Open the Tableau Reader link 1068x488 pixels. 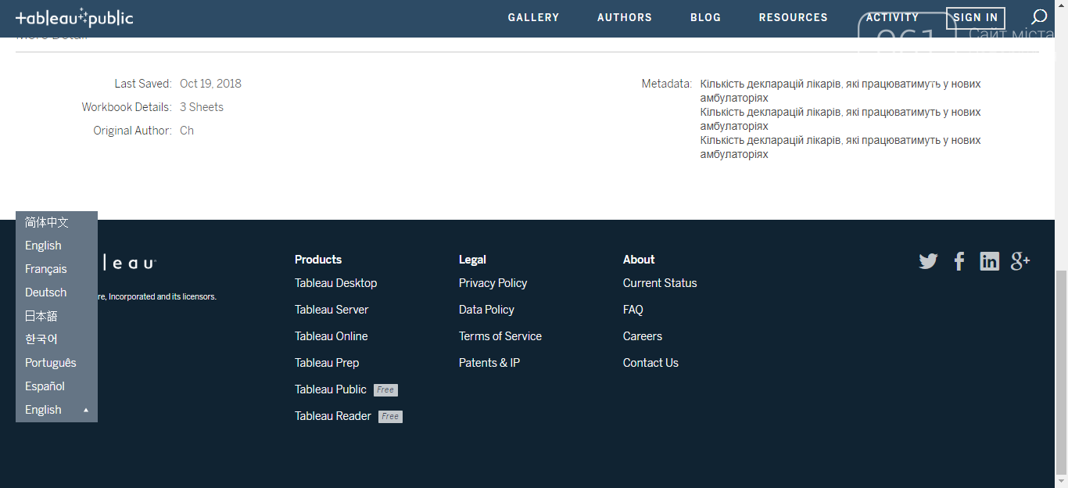point(333,416)
